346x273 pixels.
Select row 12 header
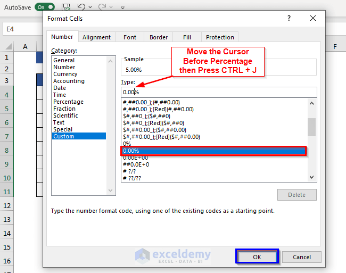tap(6, 205)
